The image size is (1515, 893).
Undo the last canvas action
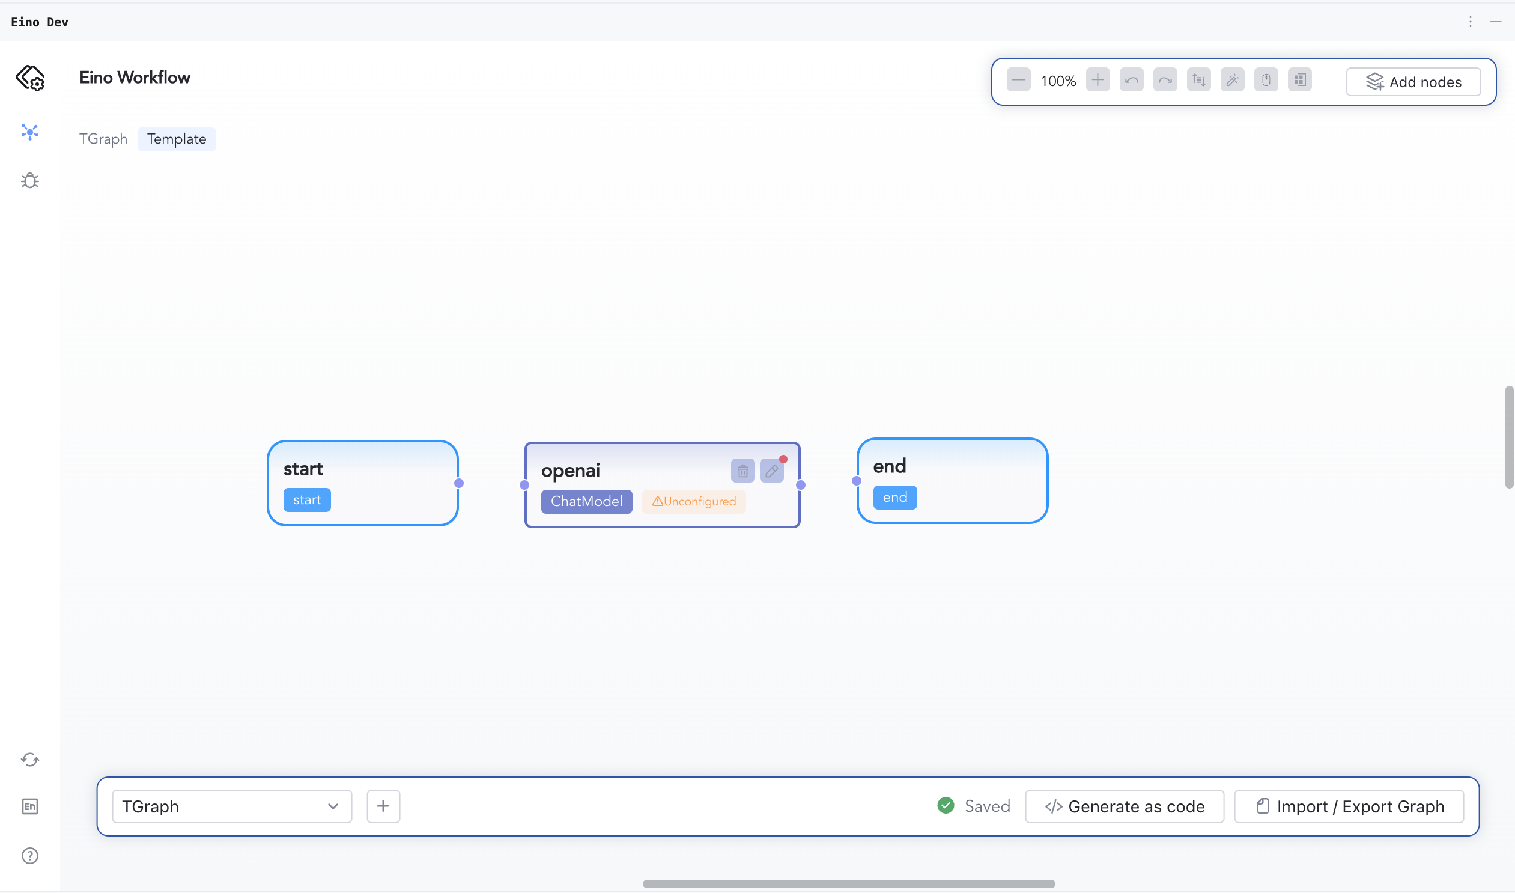1131,80
